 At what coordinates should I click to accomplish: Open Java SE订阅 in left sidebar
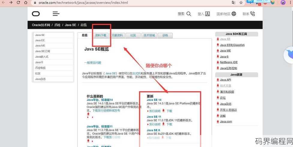[x=53, y=51]
